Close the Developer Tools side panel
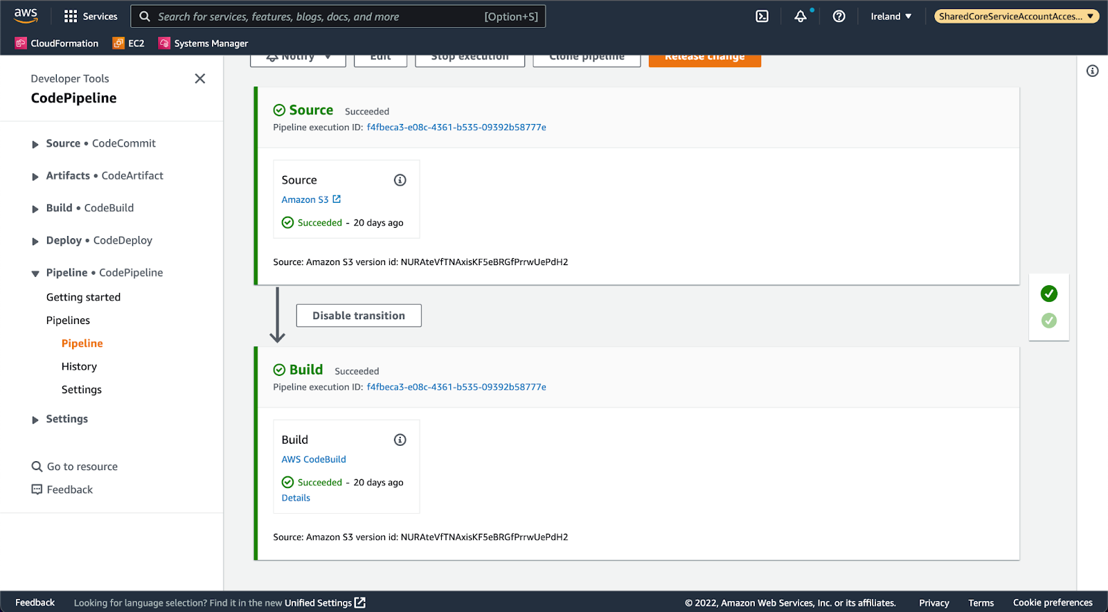 [200, 79]
